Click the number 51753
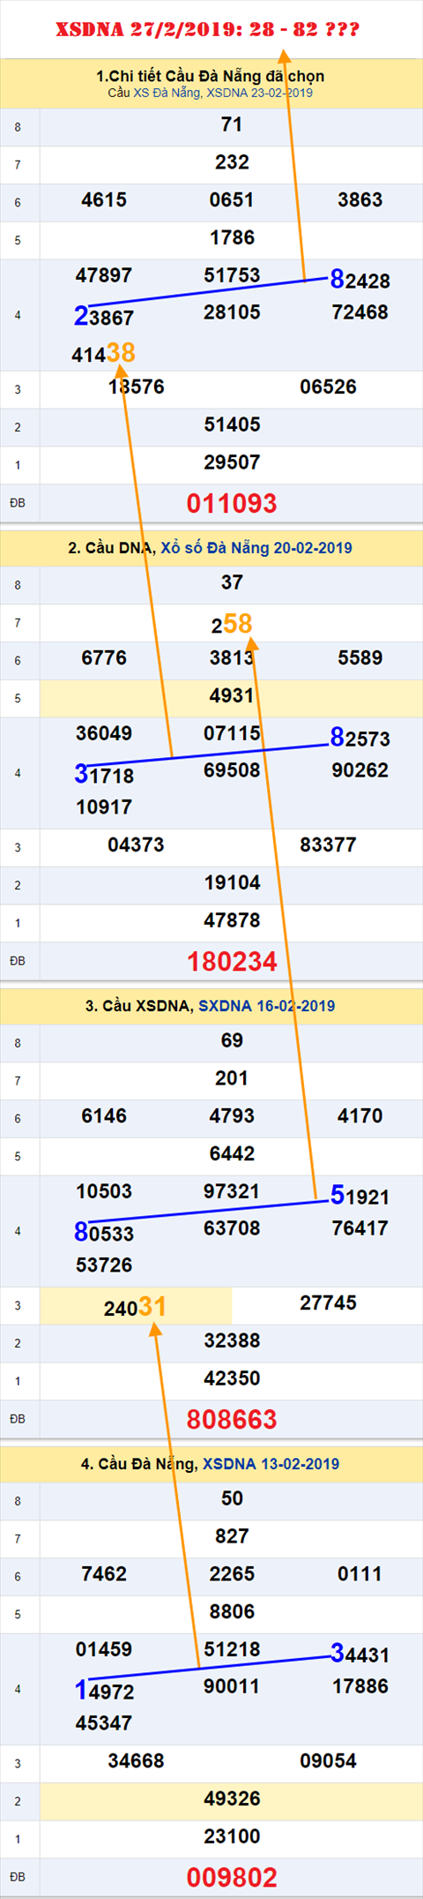The height and width of the screenshot is (1899, 423). pyautogui.click(x=232, y=275)
